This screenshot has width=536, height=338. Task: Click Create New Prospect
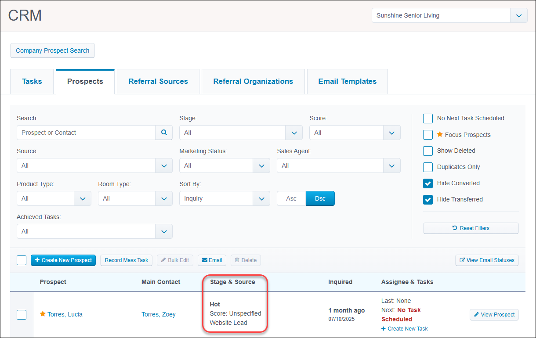click(63, 260)
